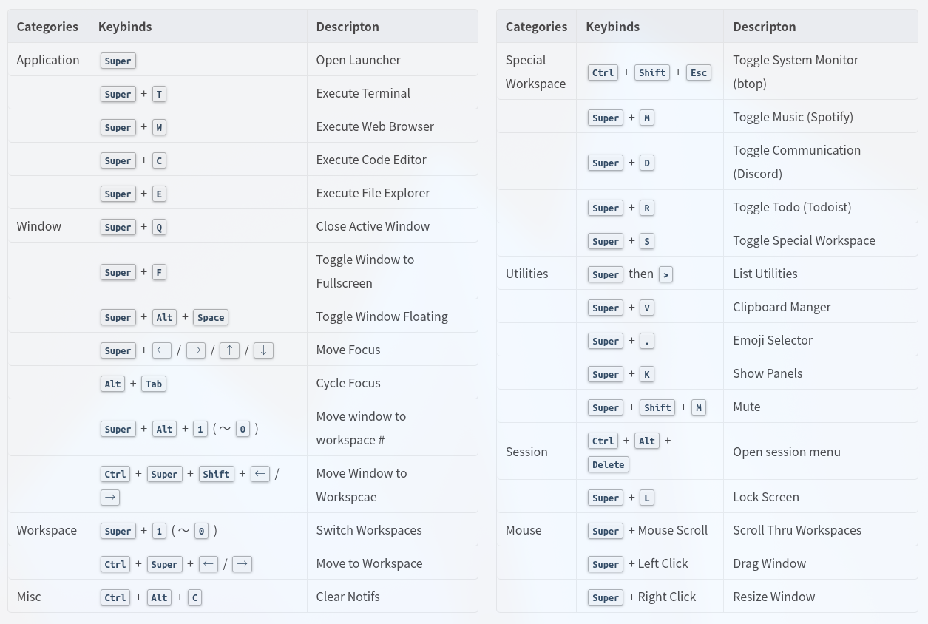Click the Utilities category cell
The width and height of the screenshot is (928, 624).
click(526, 274)
